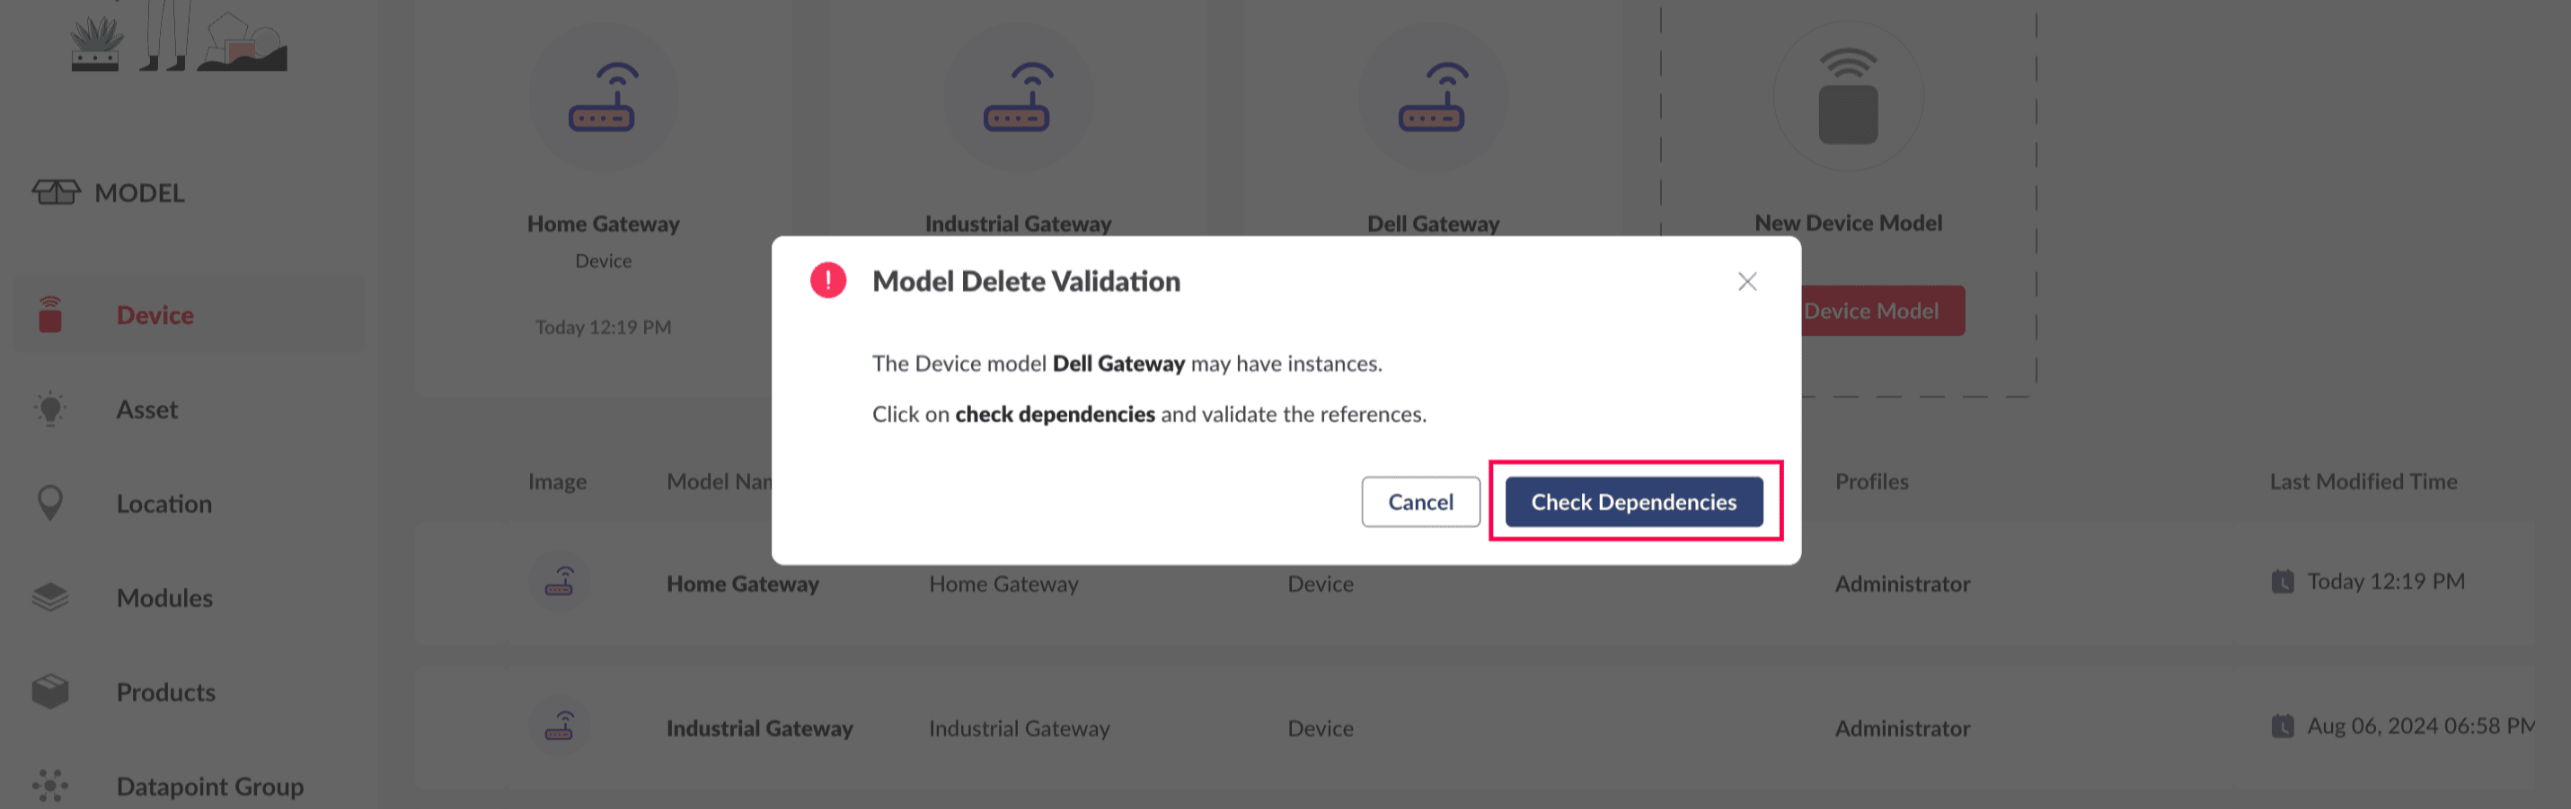Sort by Last Modified Time column header
Screen dimensions: 2571x809
click(2363, 482)
